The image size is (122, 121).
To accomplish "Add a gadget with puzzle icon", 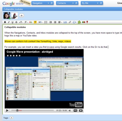I will click(x=79, y=22).
